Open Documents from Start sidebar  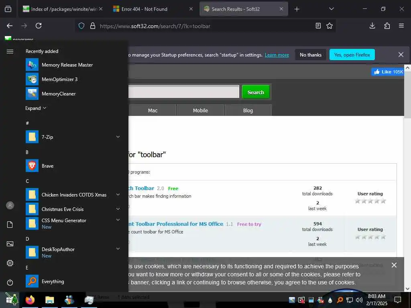point(10,225)
